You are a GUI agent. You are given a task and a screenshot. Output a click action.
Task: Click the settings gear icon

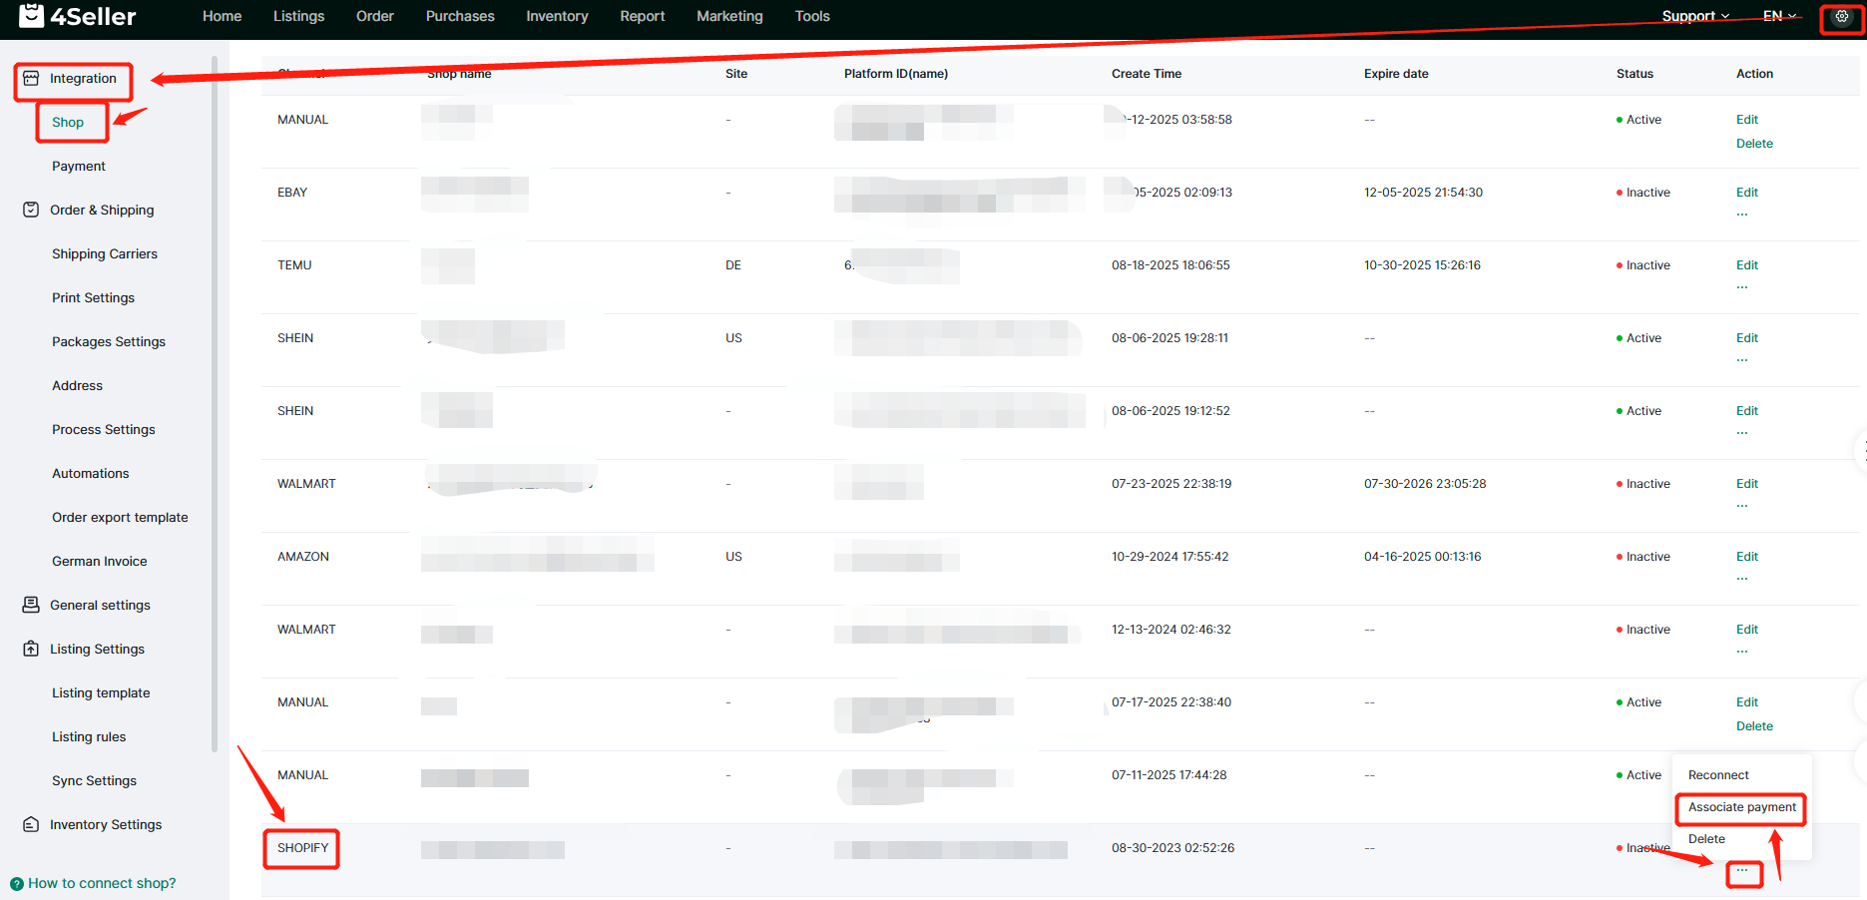tap(1841, 17)
